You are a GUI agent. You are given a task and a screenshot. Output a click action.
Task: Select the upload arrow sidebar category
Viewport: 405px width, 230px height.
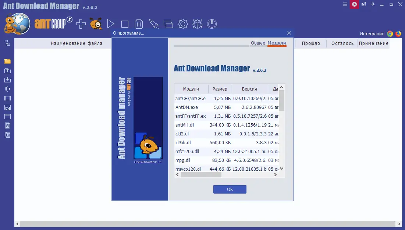pos(7,71)
